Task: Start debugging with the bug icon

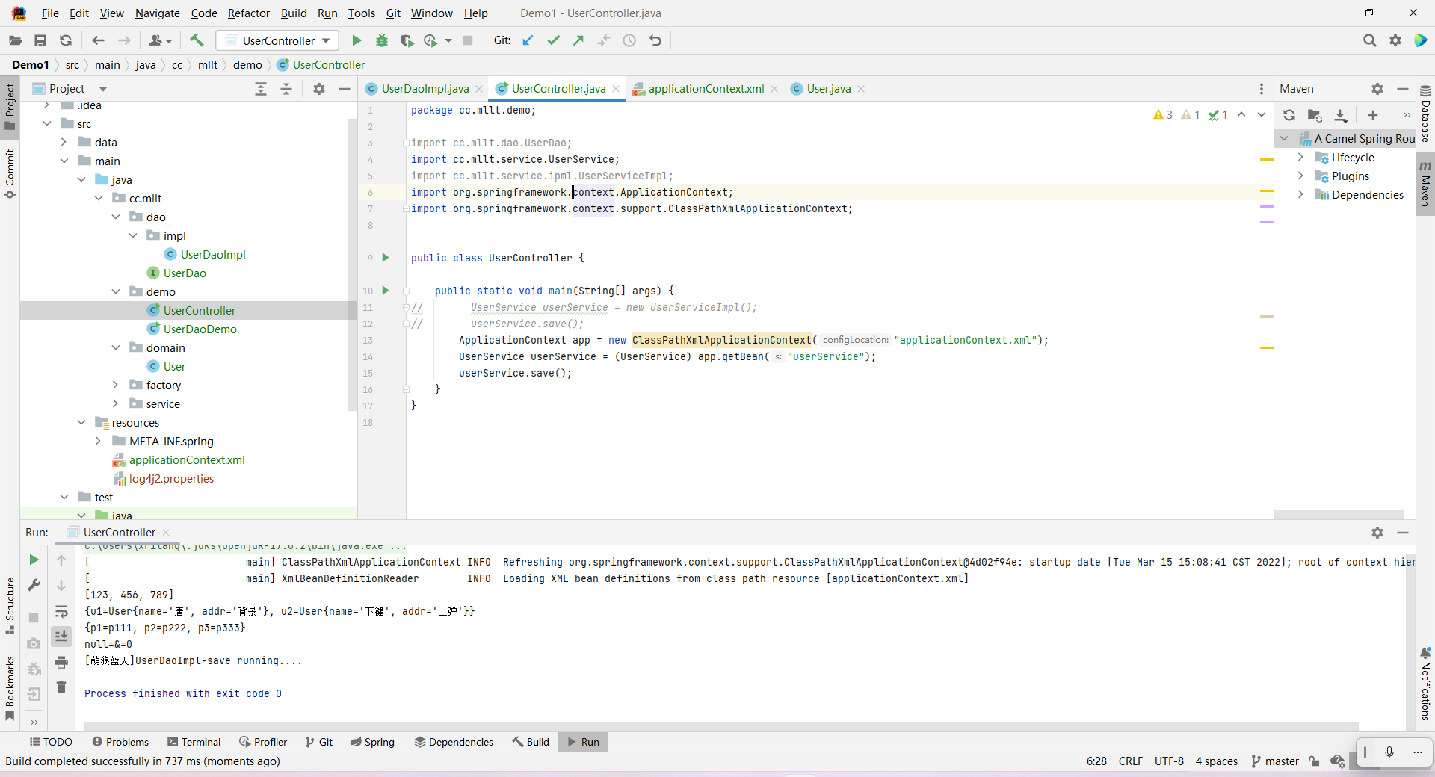Action: click(x=382, y=40)
